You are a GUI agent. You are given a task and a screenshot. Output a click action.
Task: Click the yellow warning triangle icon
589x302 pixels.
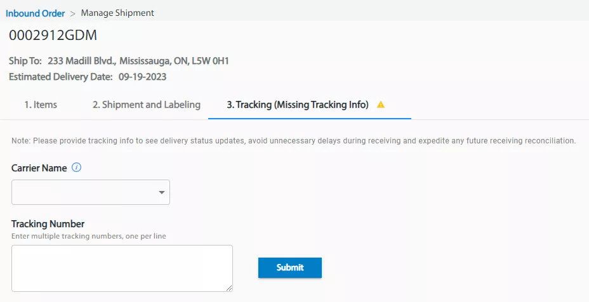pos(381,105)
